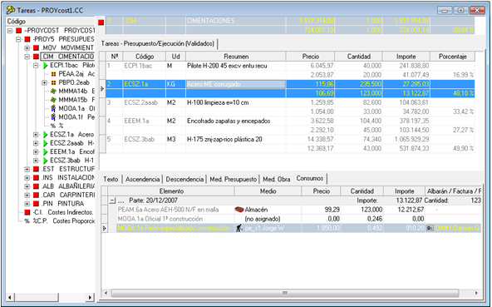Select row Pilote H-200 45 excv entu recu

tap(290, 71)
